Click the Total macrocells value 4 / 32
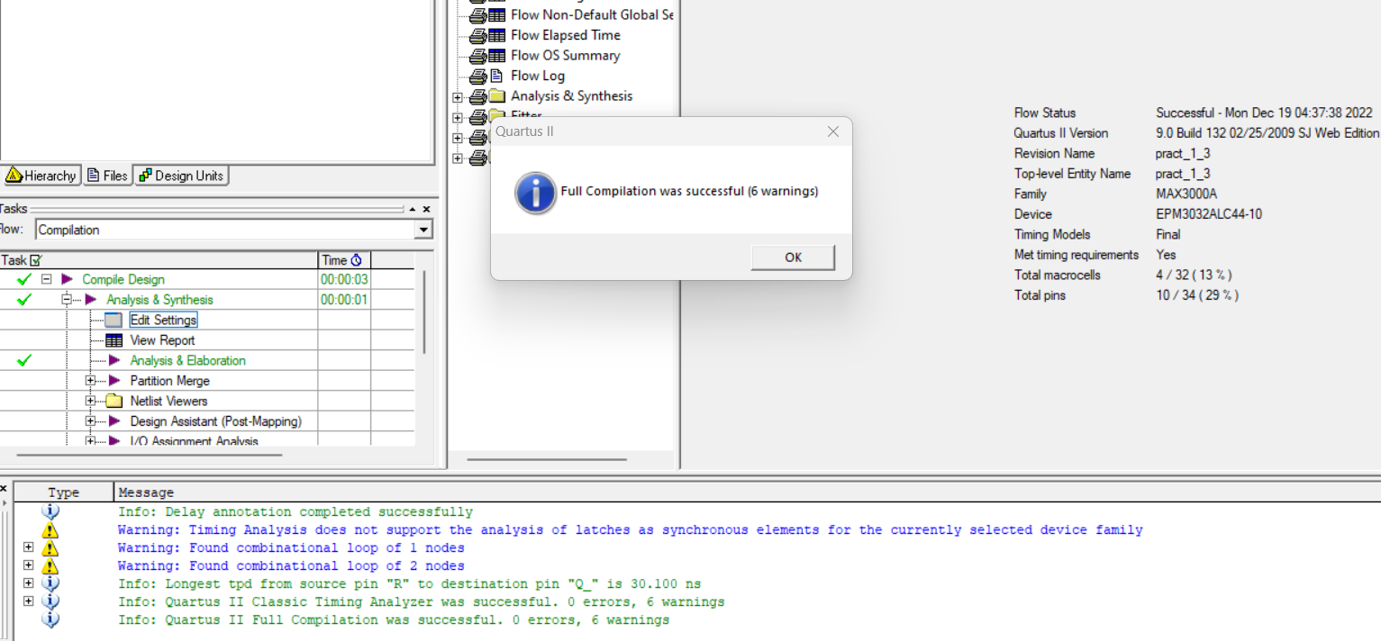The height and width of the screenshot is (641, 1381). pyautogui.click(x=1194, y=275)
